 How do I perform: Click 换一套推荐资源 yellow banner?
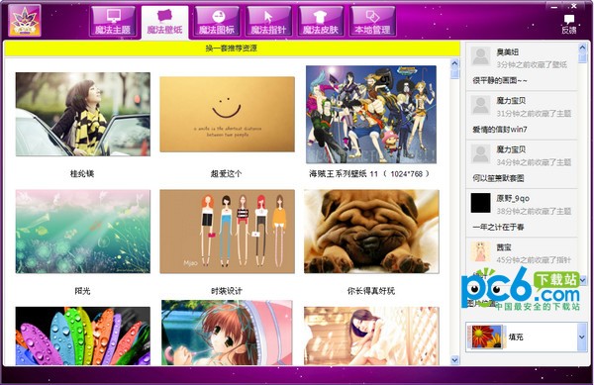click(232, 48)
